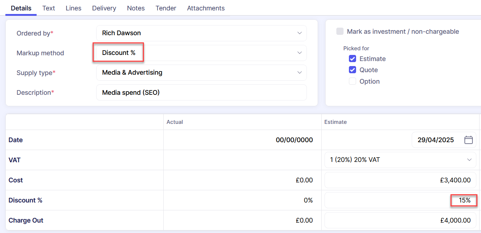Switch to the Text tab
This screenshot has width=481, height=233.
pos(48,8)
